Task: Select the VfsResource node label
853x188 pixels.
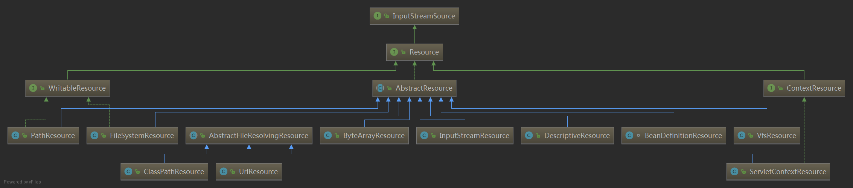Action: point(777,135)
